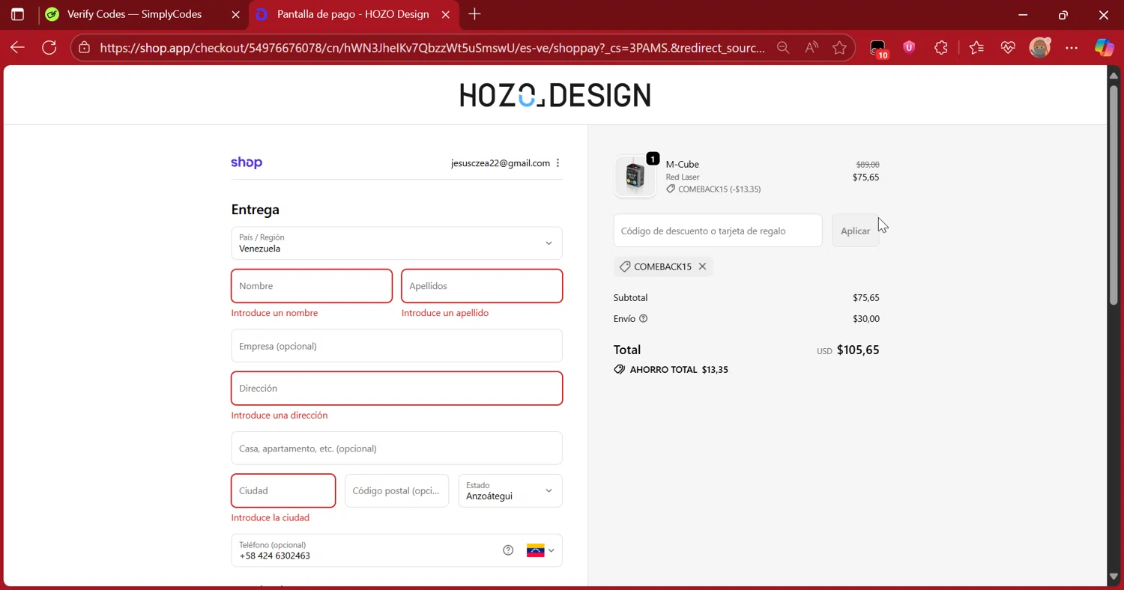This screenshot has width=1124, height=590.
Task: Remove the COMEBACK15 discount code
Action: click(x=702, y=267)
